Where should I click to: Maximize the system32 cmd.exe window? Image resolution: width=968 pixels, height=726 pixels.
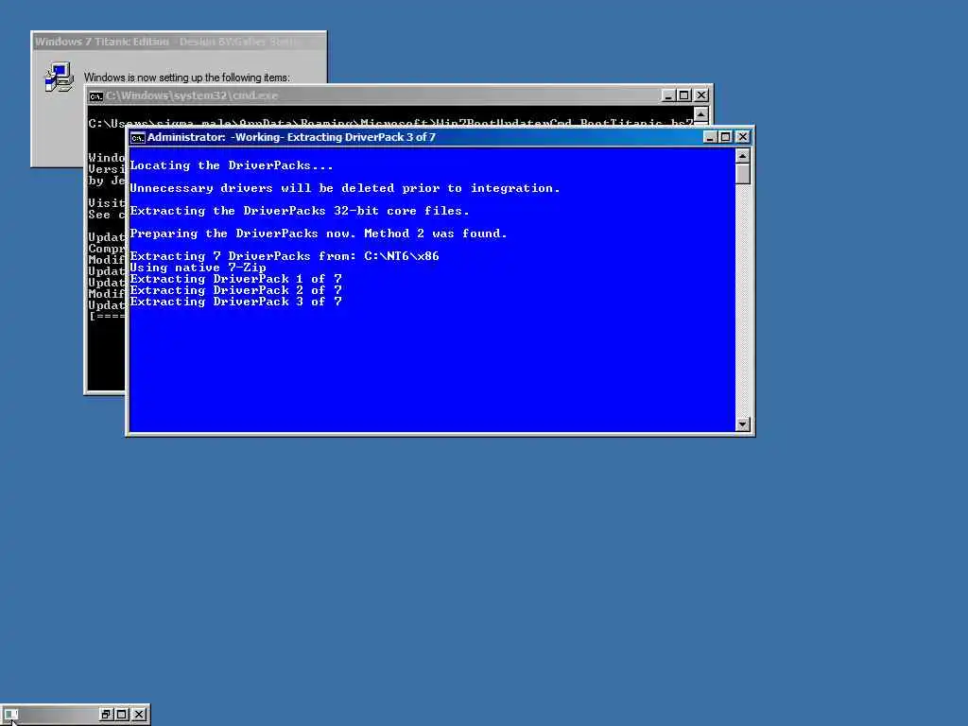(x=683, y=95)
